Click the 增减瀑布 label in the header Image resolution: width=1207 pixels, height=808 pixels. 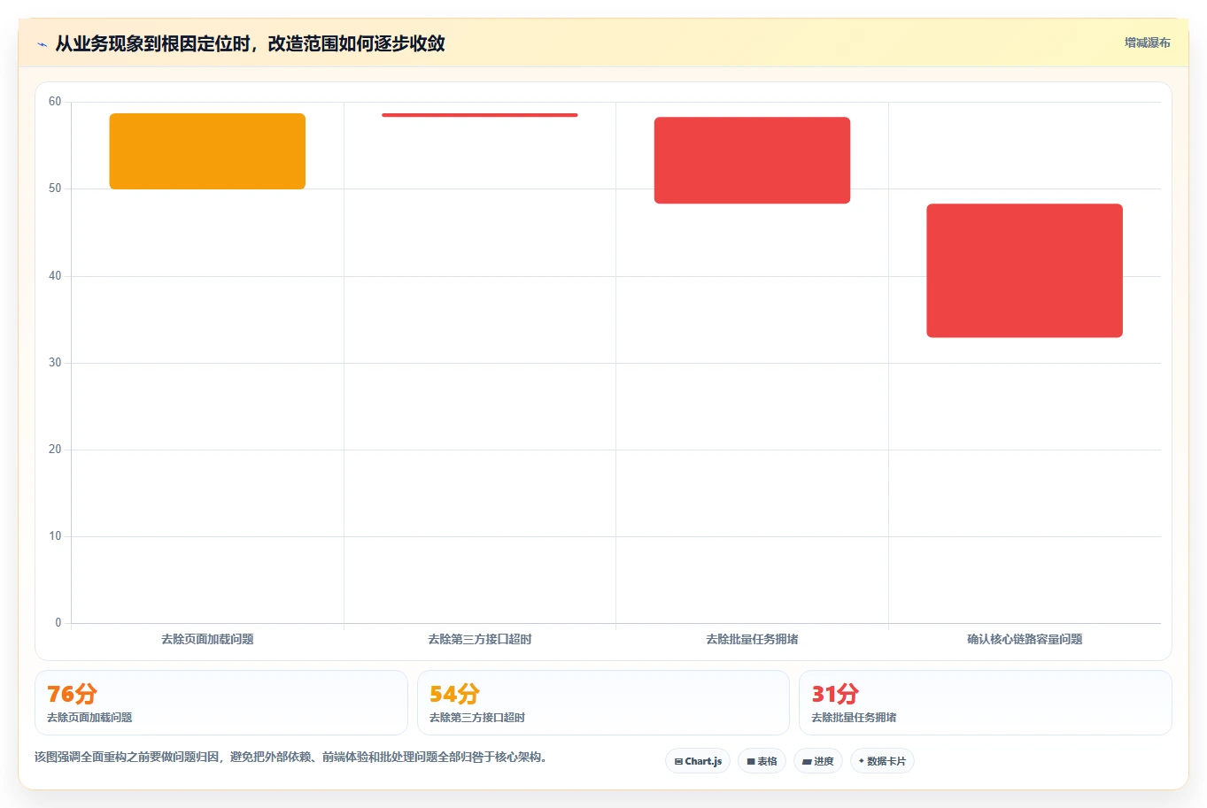tap(1147, 42)
